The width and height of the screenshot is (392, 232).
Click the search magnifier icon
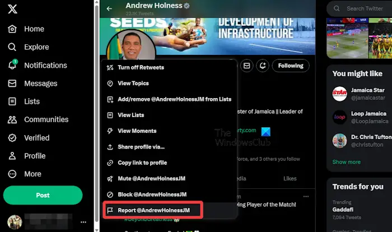click(x=337, y=8)
